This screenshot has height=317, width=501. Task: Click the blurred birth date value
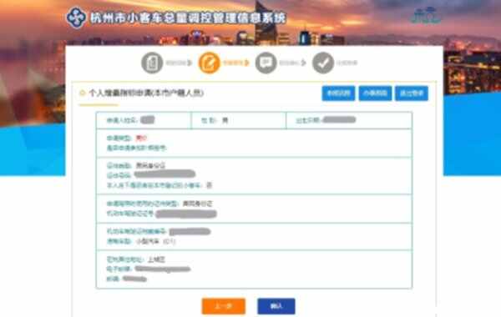pos(339,120)
